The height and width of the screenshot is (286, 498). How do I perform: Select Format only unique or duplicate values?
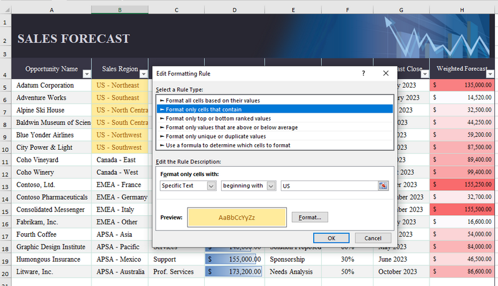(275, 136)
